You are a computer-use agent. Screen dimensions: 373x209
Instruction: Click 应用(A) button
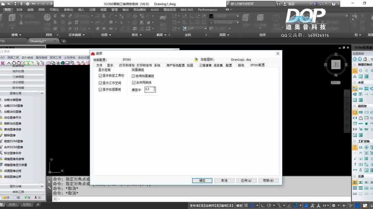click(246, 181)
